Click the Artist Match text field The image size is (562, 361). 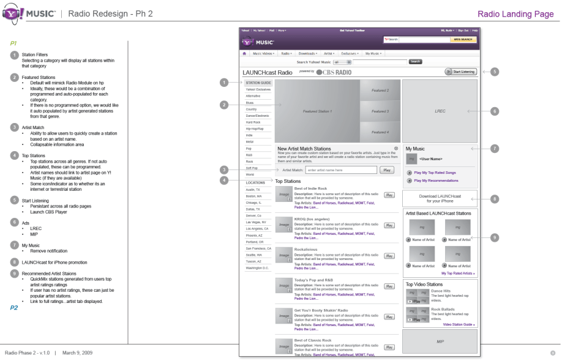(x=341, y=169)
